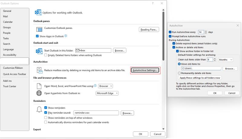The height and width of the screenshot is (139, 242).
Task: Select Permanently delete old items option
Action: pos(179,73)
